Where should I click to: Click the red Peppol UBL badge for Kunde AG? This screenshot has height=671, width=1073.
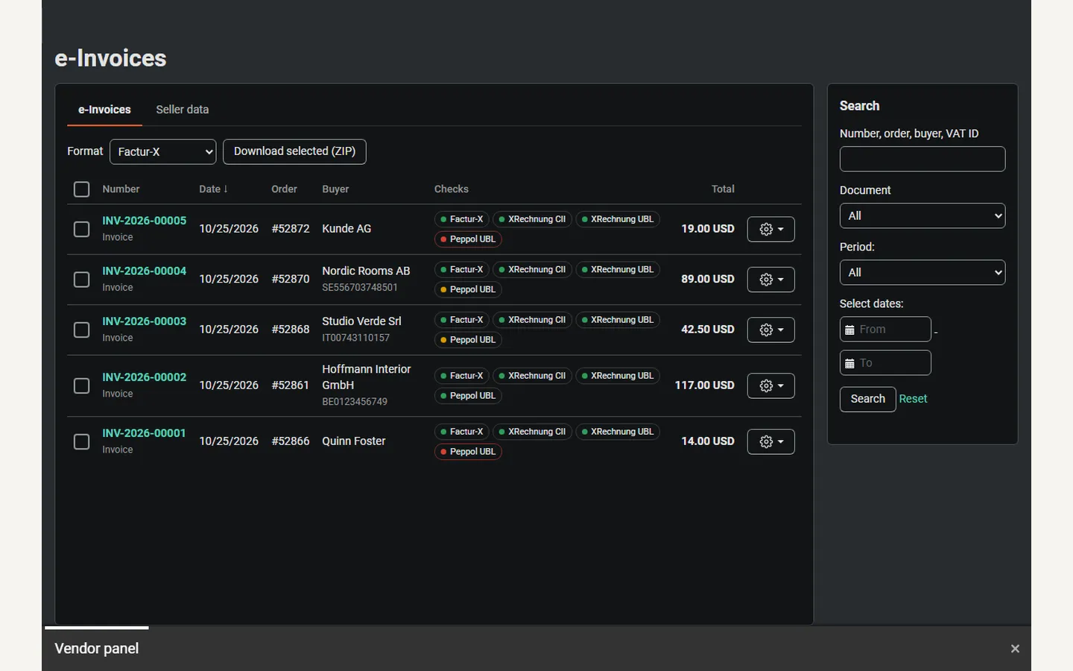468,239
